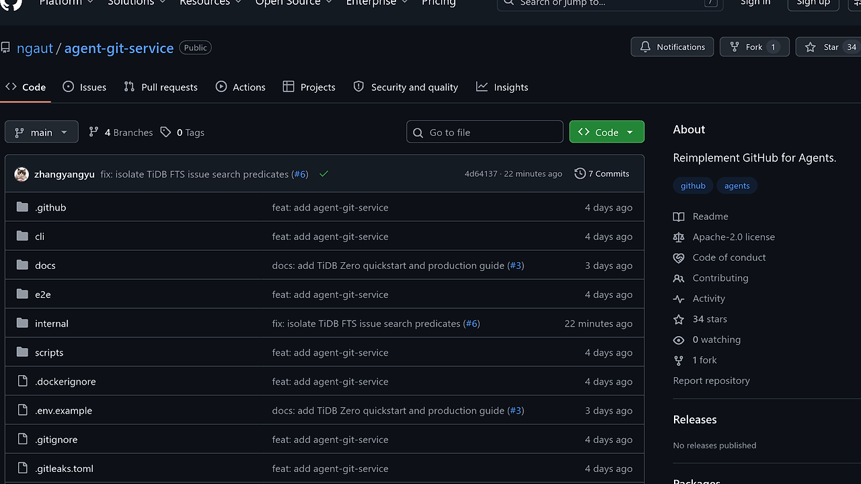Expand the Platform menu in header

click(x=66, y=3)
